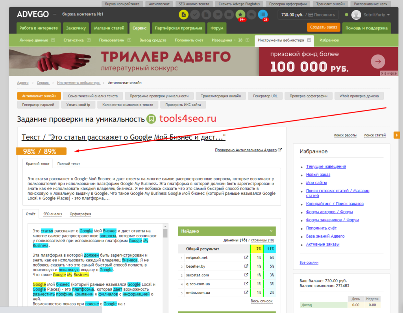This screenshot has width=403, height=313.
Task: Switch to Полный текст tab
Action: click(x=68, y=164)
